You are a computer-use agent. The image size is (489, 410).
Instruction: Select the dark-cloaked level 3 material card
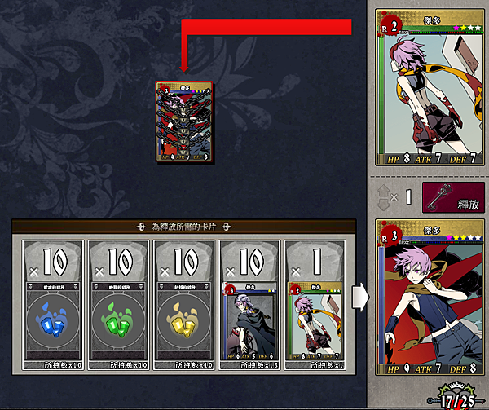coord(249,321)
